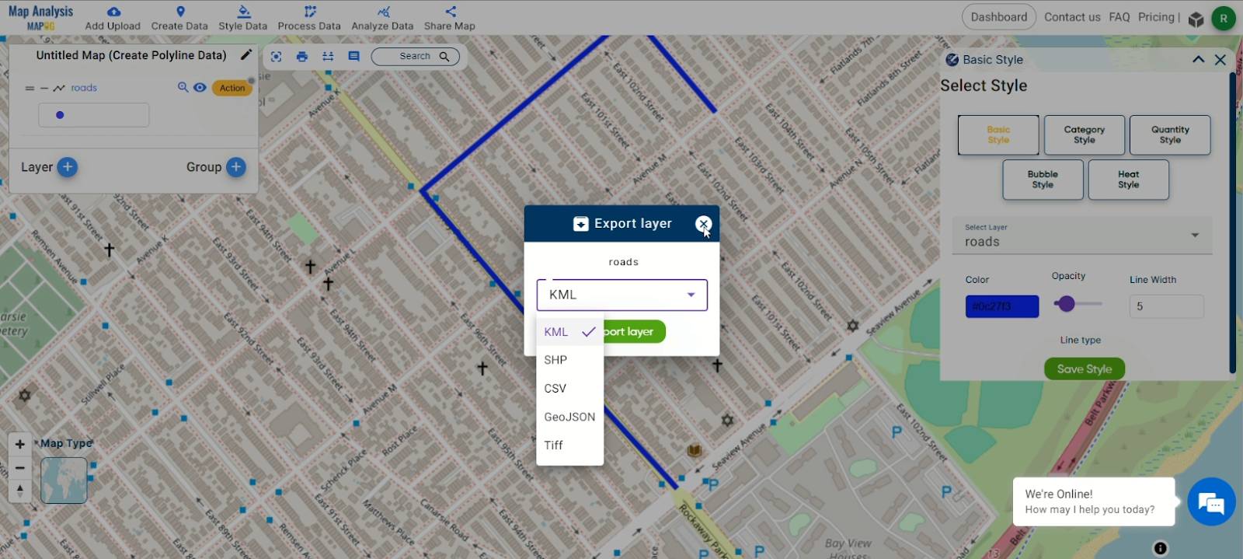Expand the Select Layer roads dropdown

coord(1082,236)
